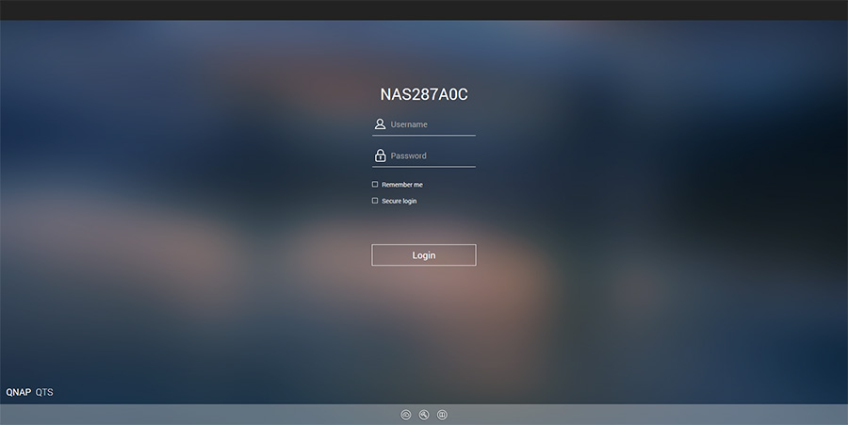Click the user silhouette icon beside Username

pos(380,124)
